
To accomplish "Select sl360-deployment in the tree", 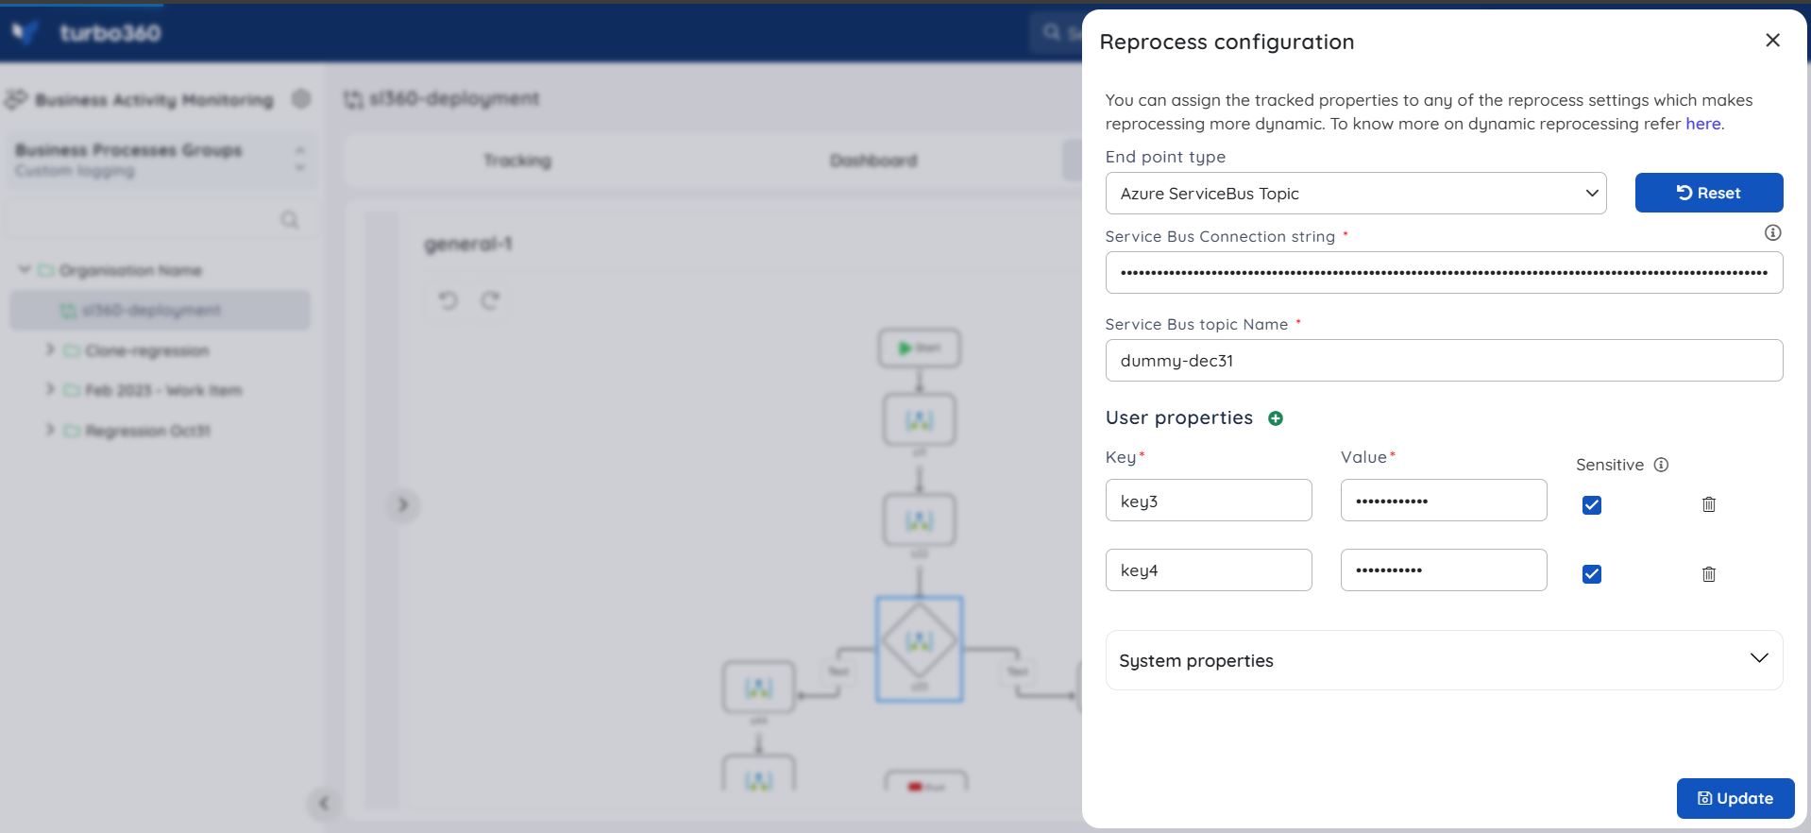I will [x=160, y=310].
